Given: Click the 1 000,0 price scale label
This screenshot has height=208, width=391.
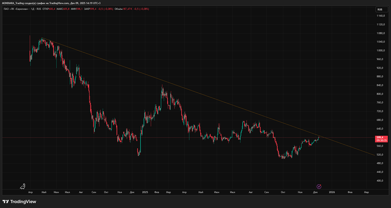Looking at the screenshot, I should click(x=380, y=51).
